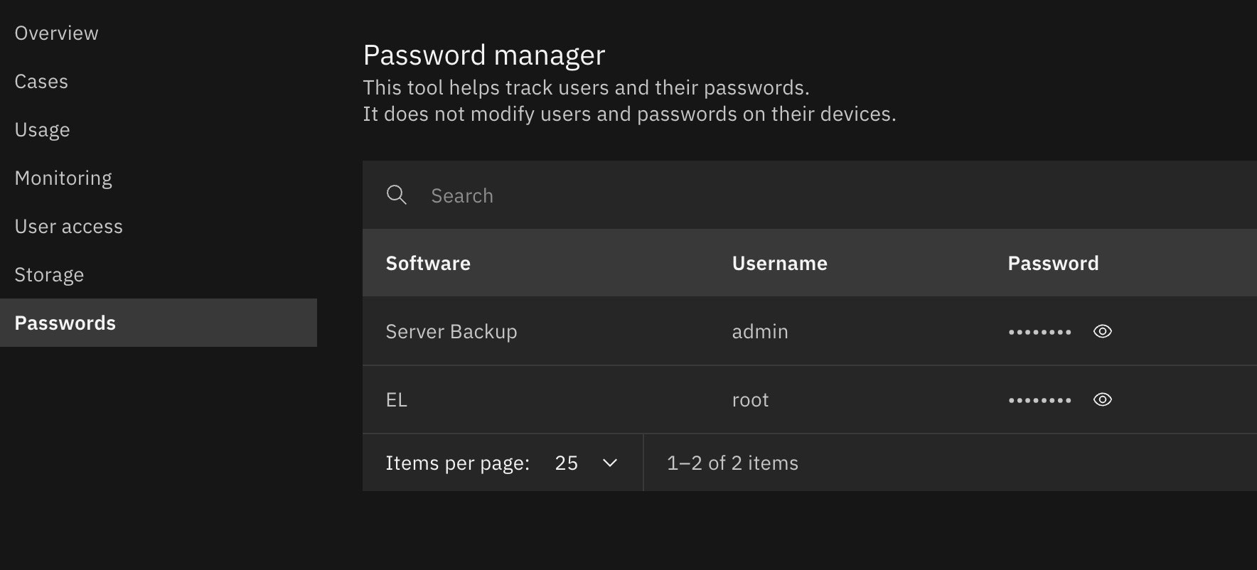Show the EL root password

point(1102,399)
